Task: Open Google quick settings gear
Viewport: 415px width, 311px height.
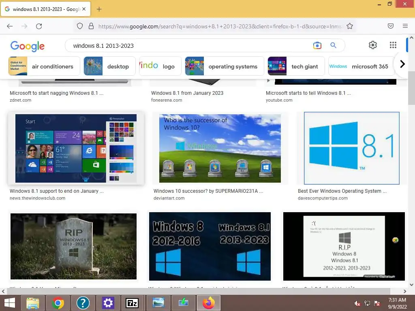Action: click(373, 45)
